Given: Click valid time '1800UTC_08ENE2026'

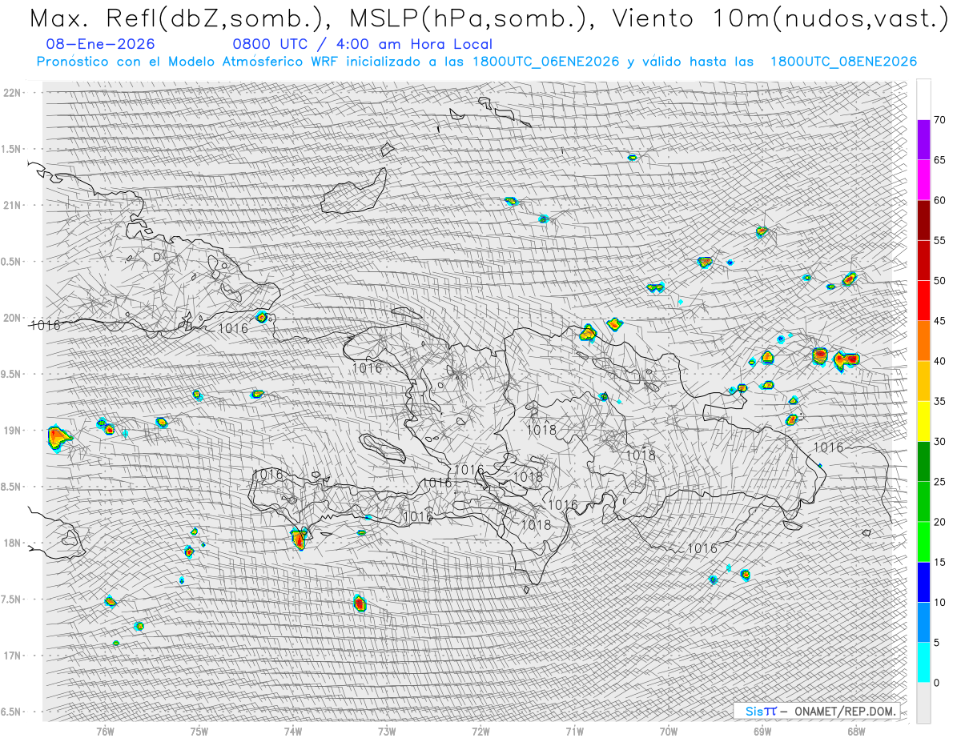Looking at the screenshot, I should point(843,62).
